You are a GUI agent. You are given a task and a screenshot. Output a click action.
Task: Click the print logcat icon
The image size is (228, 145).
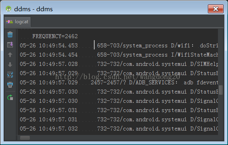pyautogui.click(x=10, y=85)
